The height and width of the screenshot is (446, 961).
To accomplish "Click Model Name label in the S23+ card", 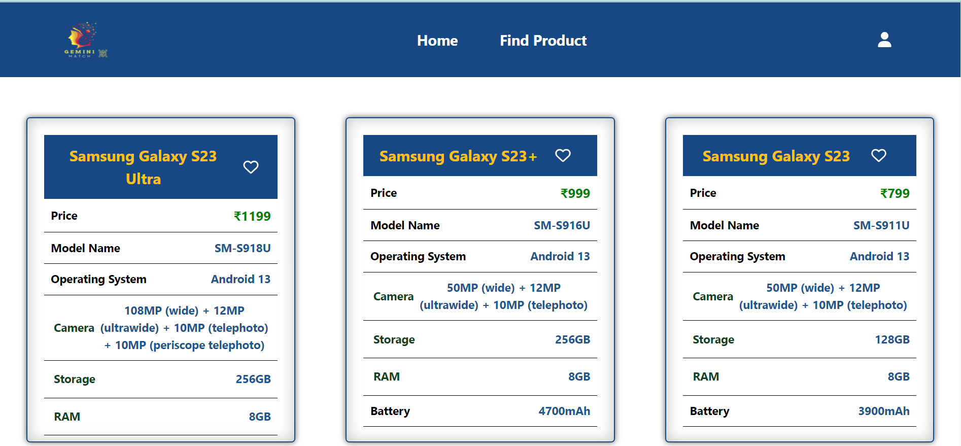I will [x=405, y=225].
